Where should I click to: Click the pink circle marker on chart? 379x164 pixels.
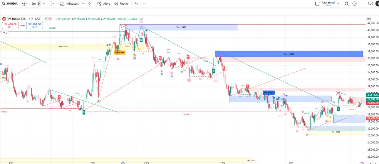point(189,80)
